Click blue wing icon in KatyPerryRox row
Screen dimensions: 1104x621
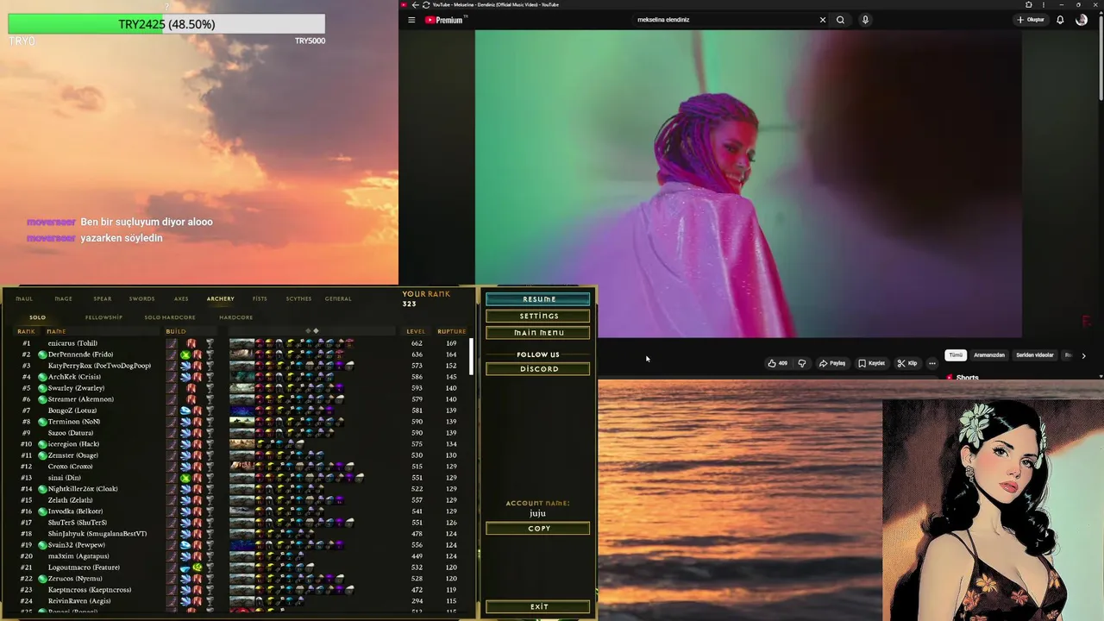[185, 366]
